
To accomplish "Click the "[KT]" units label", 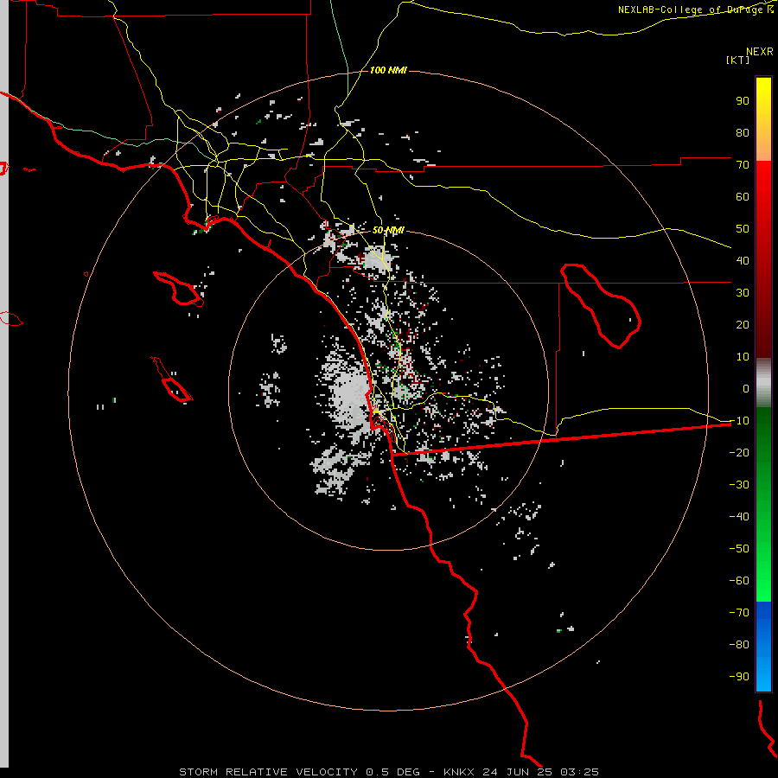I will 738,60.
